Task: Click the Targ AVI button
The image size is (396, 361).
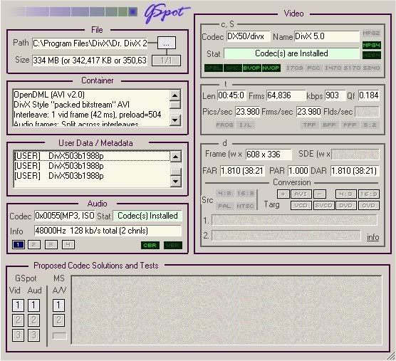Action: [x=301, y=194]
